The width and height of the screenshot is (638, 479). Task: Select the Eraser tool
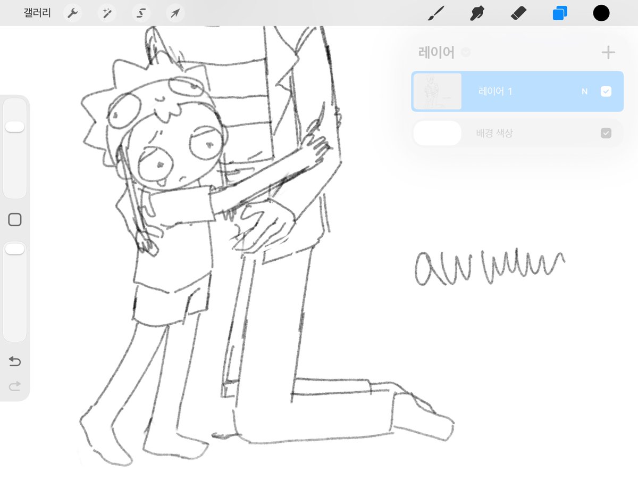pyautogui.click(x=518, y=13)
